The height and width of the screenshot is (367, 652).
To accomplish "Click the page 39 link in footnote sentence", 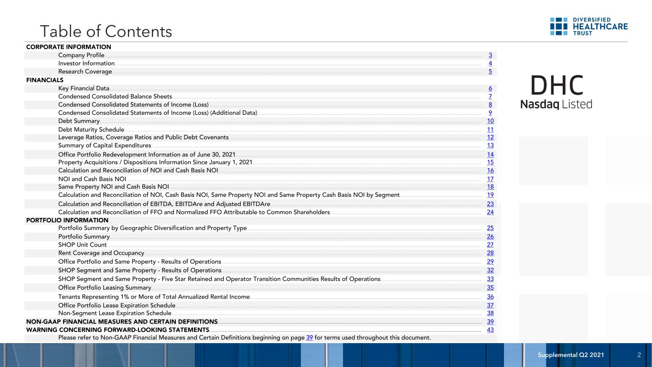I will [x=310, y=338].
